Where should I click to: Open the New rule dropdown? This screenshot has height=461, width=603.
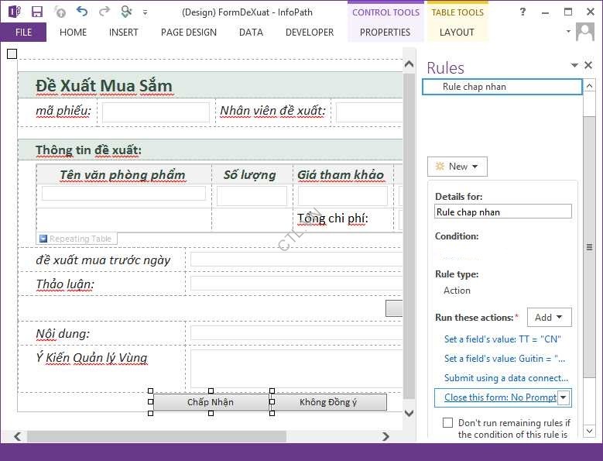pyautogui.click(x=457, y=167)
